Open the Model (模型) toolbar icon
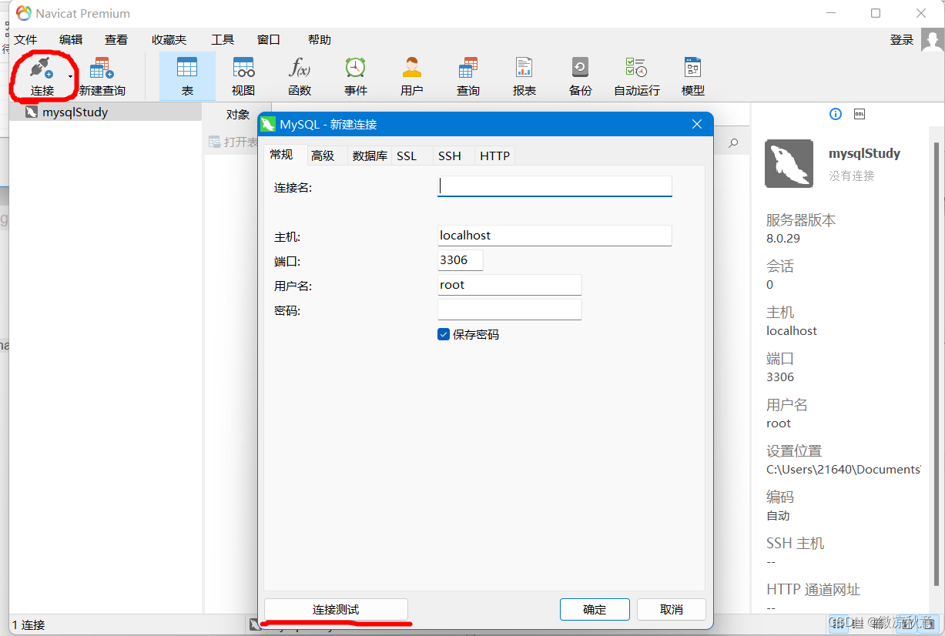 click(693, 68)
